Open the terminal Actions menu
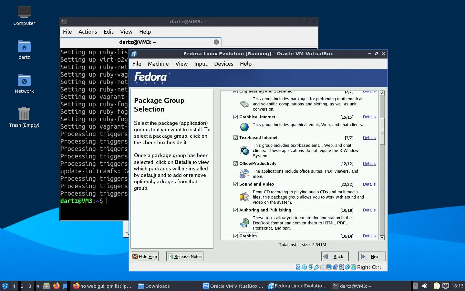Viewport: 465px width, 291px height. coord(88,32)
